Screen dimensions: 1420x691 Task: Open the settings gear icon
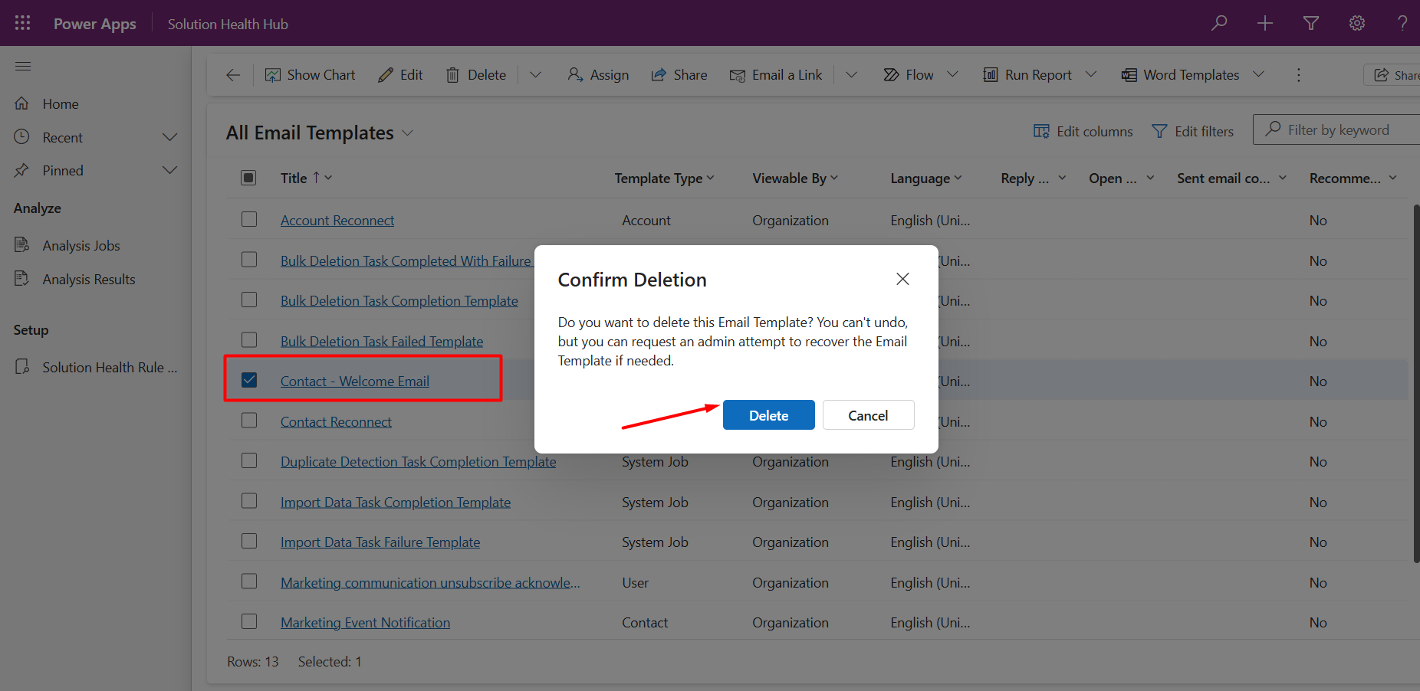[x=1357, y=23]
